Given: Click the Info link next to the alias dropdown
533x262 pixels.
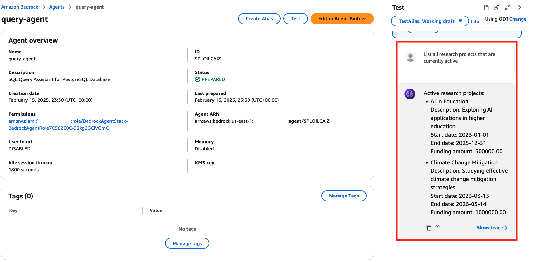Looking at the screenshot, I should coord(475,22).
